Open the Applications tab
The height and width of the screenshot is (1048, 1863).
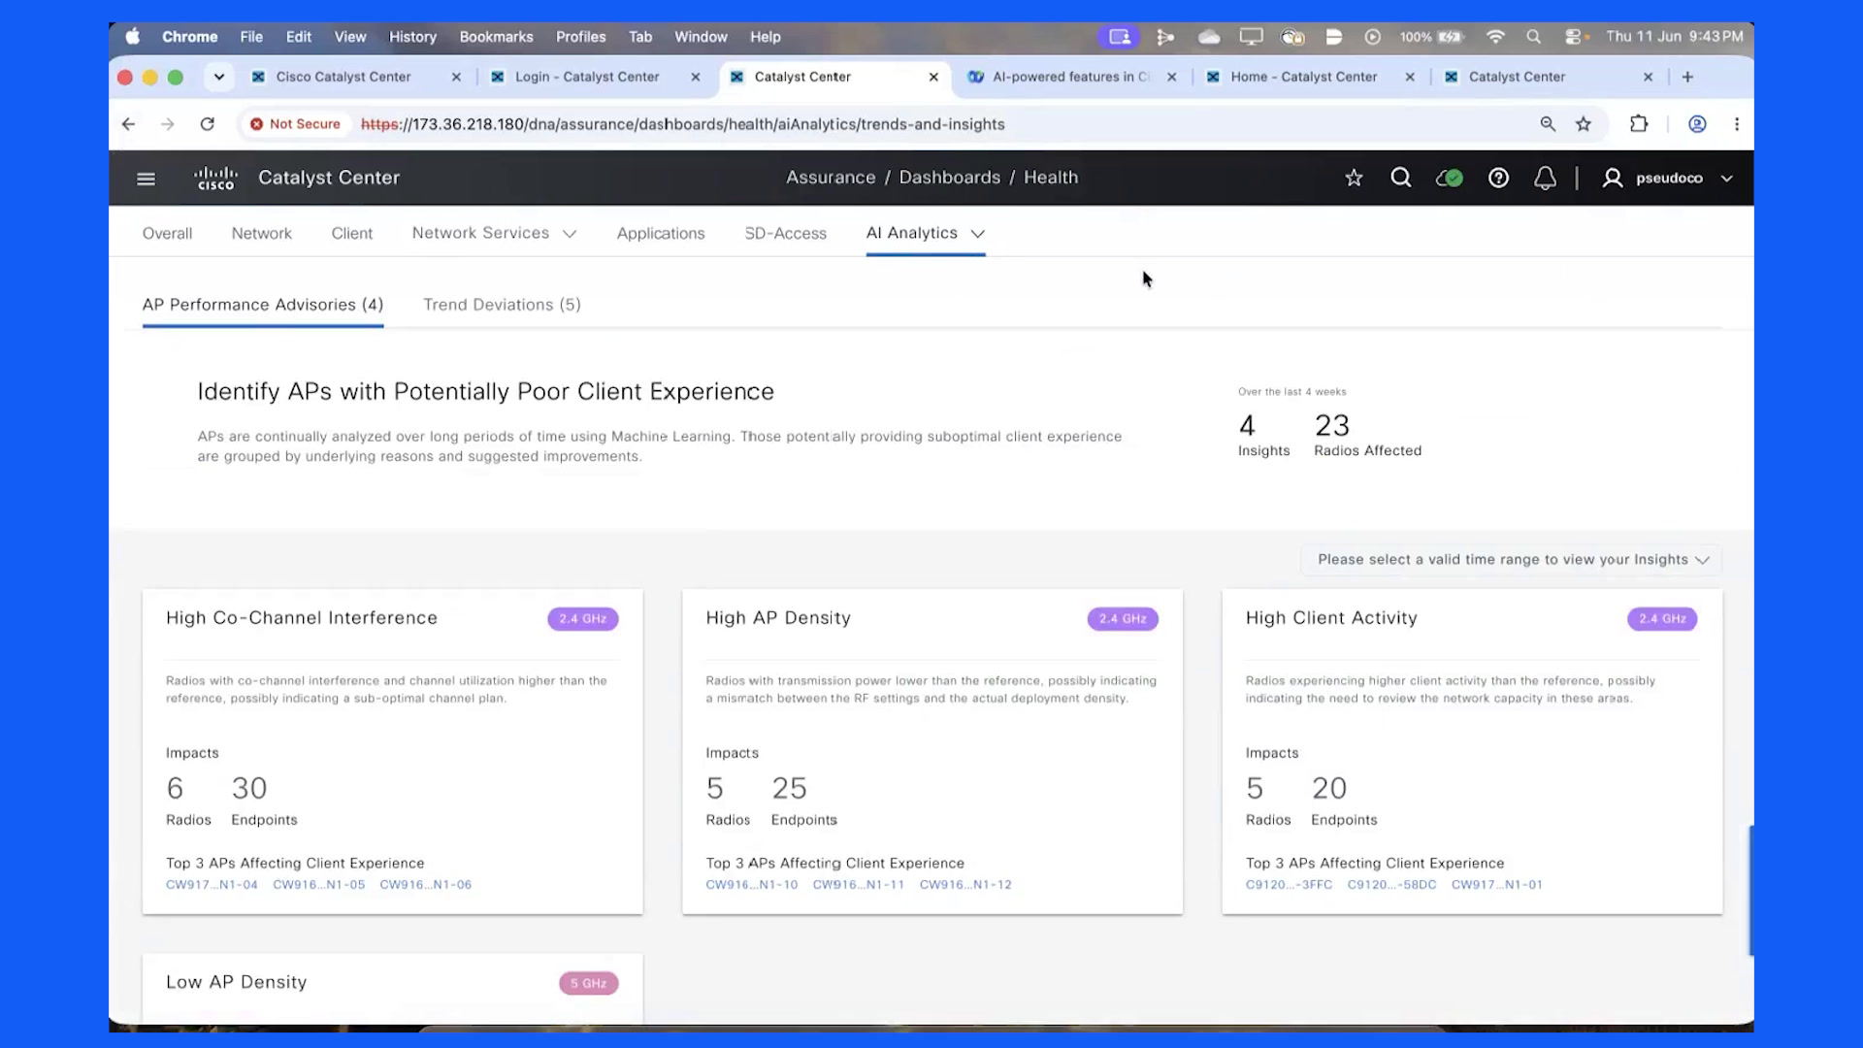click(661, 234)
